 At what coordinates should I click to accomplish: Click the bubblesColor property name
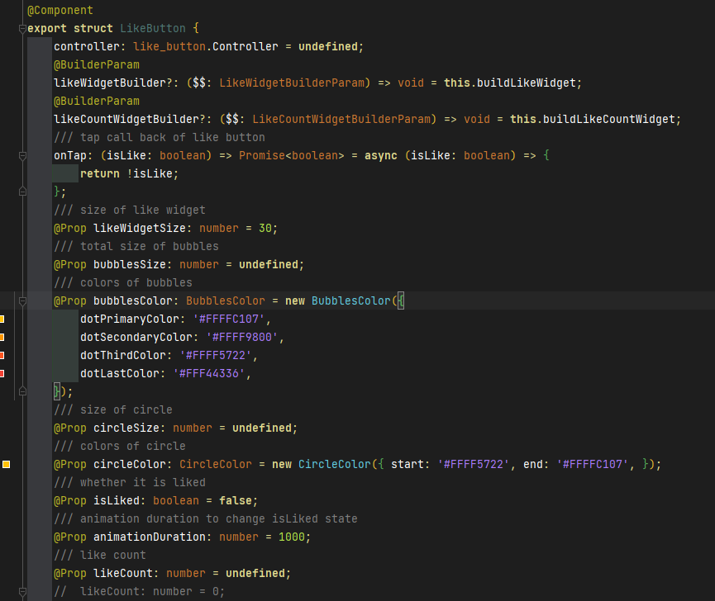133,301
